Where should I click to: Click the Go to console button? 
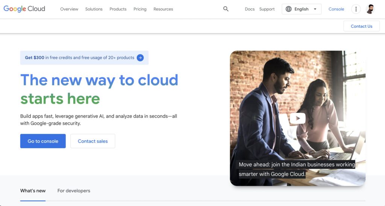coord(43,141)
